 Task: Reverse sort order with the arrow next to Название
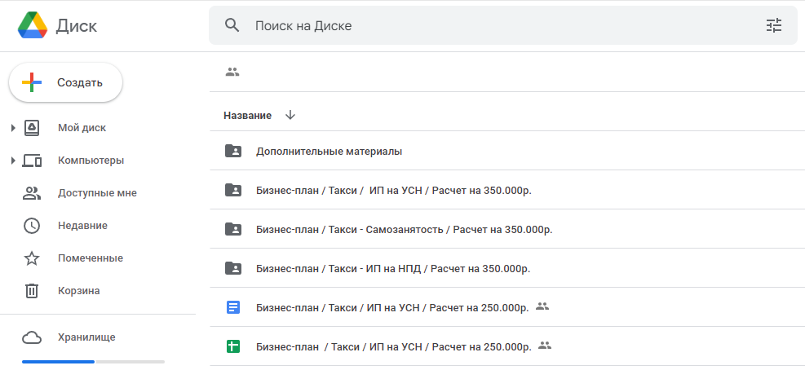(290, 116)
